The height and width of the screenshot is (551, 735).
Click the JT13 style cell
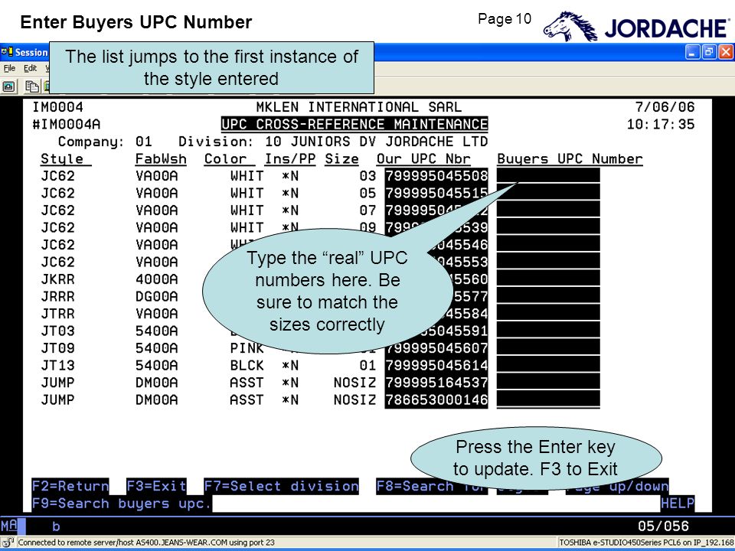pos(57,366)
